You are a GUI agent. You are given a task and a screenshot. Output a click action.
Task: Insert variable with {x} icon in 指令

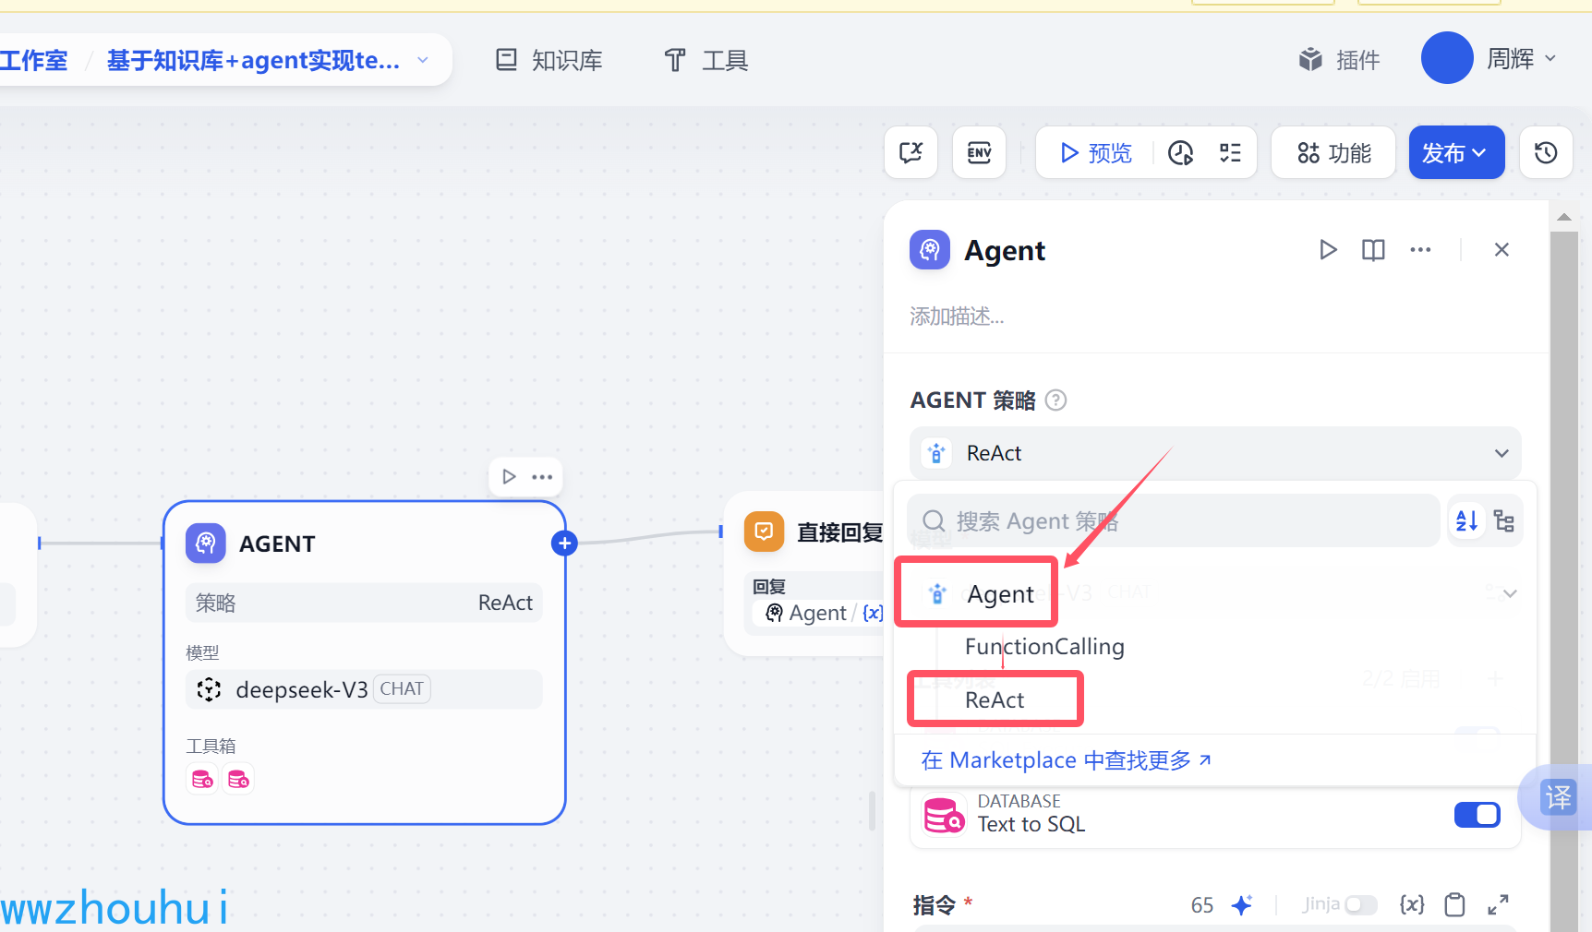pyautogui.click(x=1412, y=904)
